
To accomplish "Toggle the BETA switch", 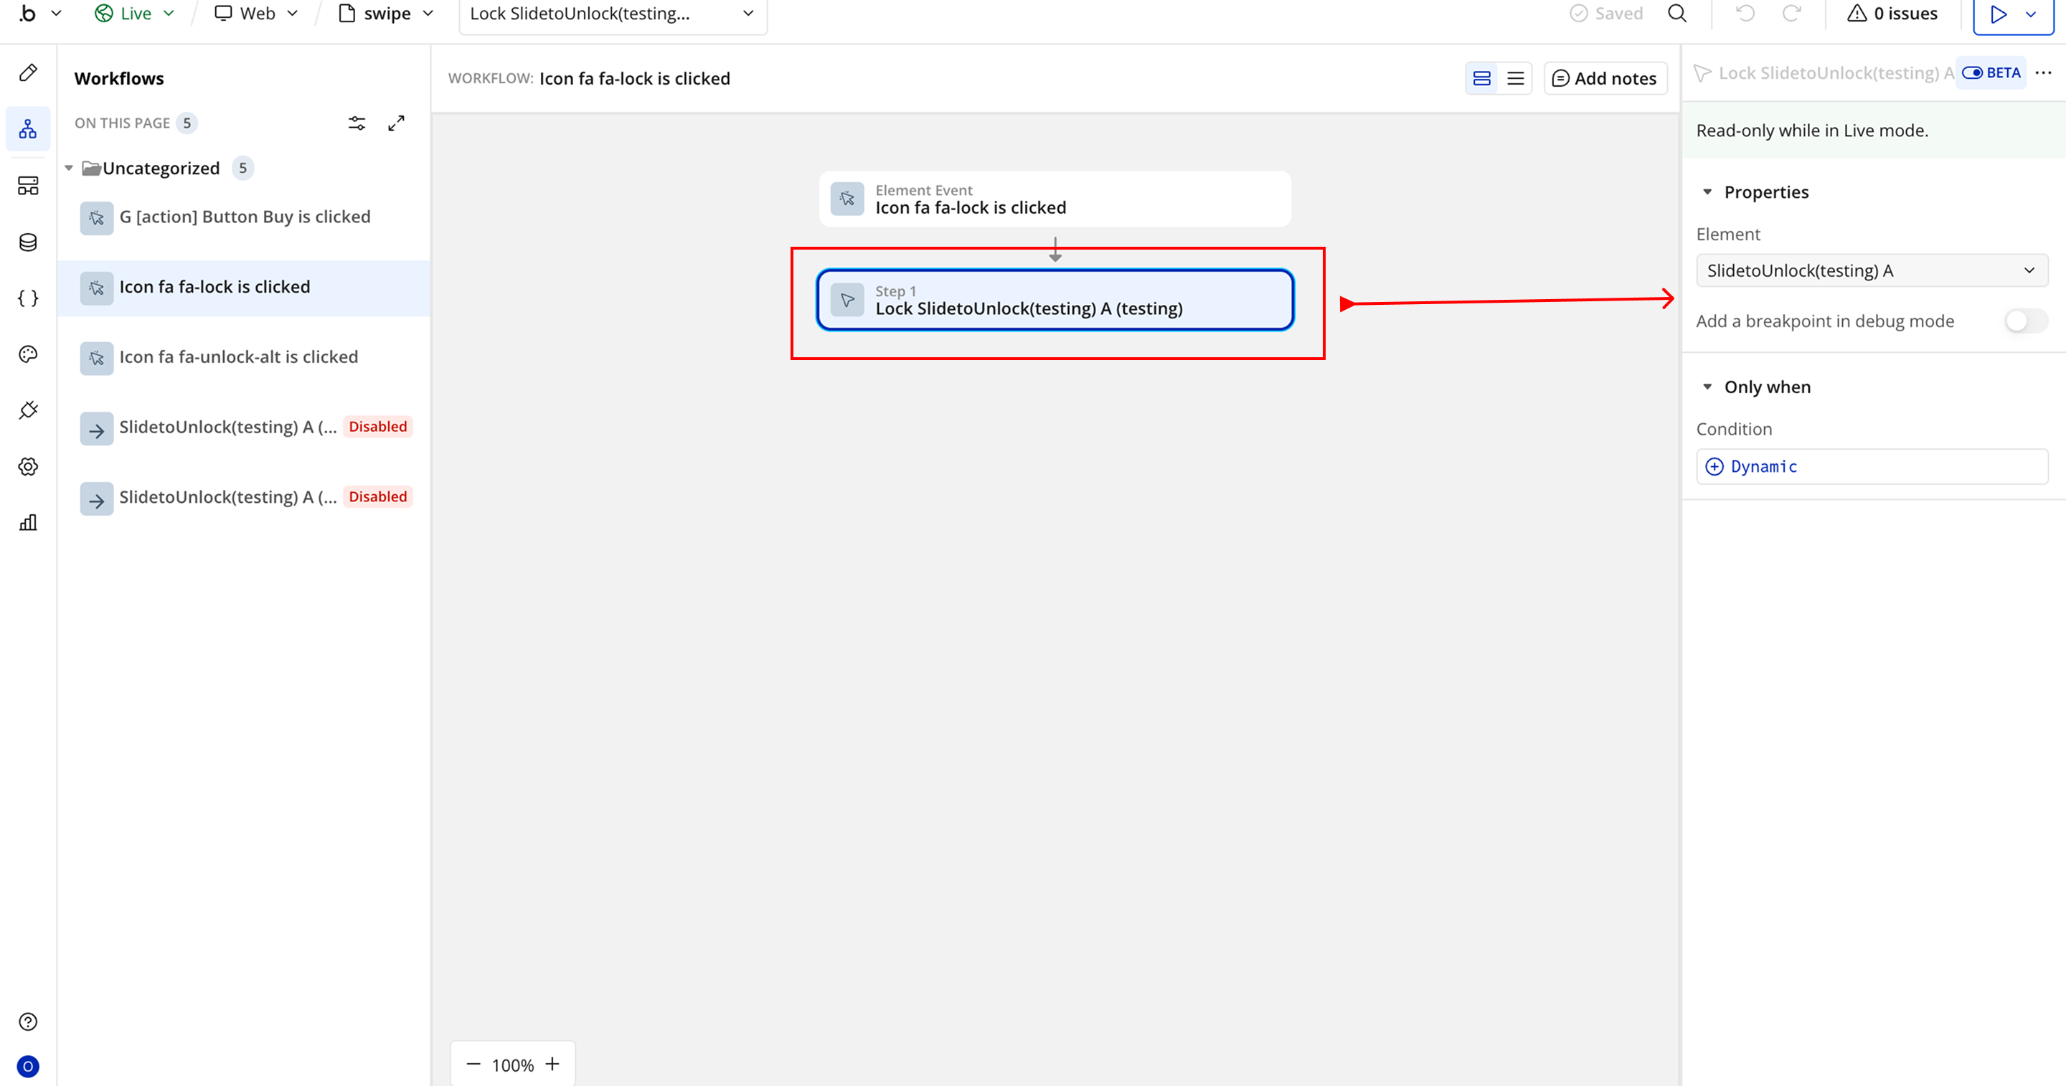I will tap(1972, 73).
